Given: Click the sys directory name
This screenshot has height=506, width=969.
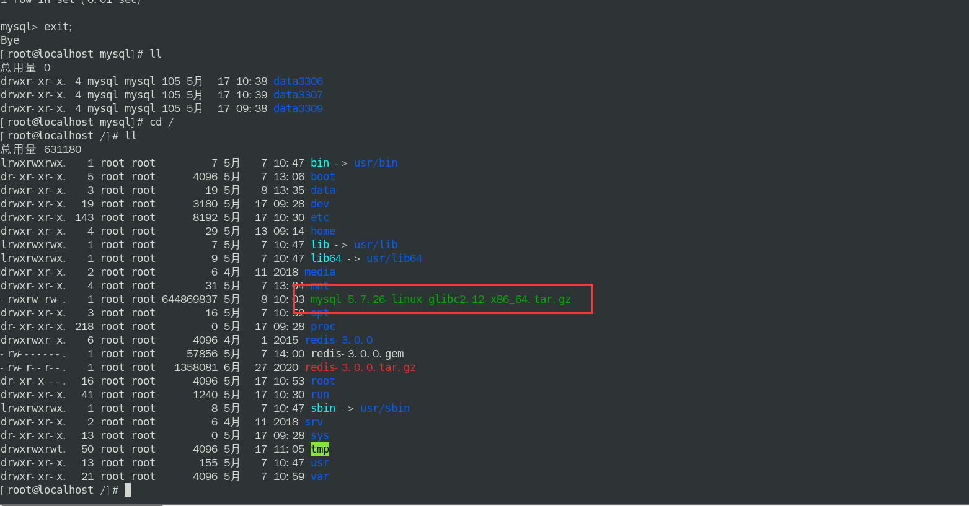Looking at the screenshot, I should pos(320,435).
